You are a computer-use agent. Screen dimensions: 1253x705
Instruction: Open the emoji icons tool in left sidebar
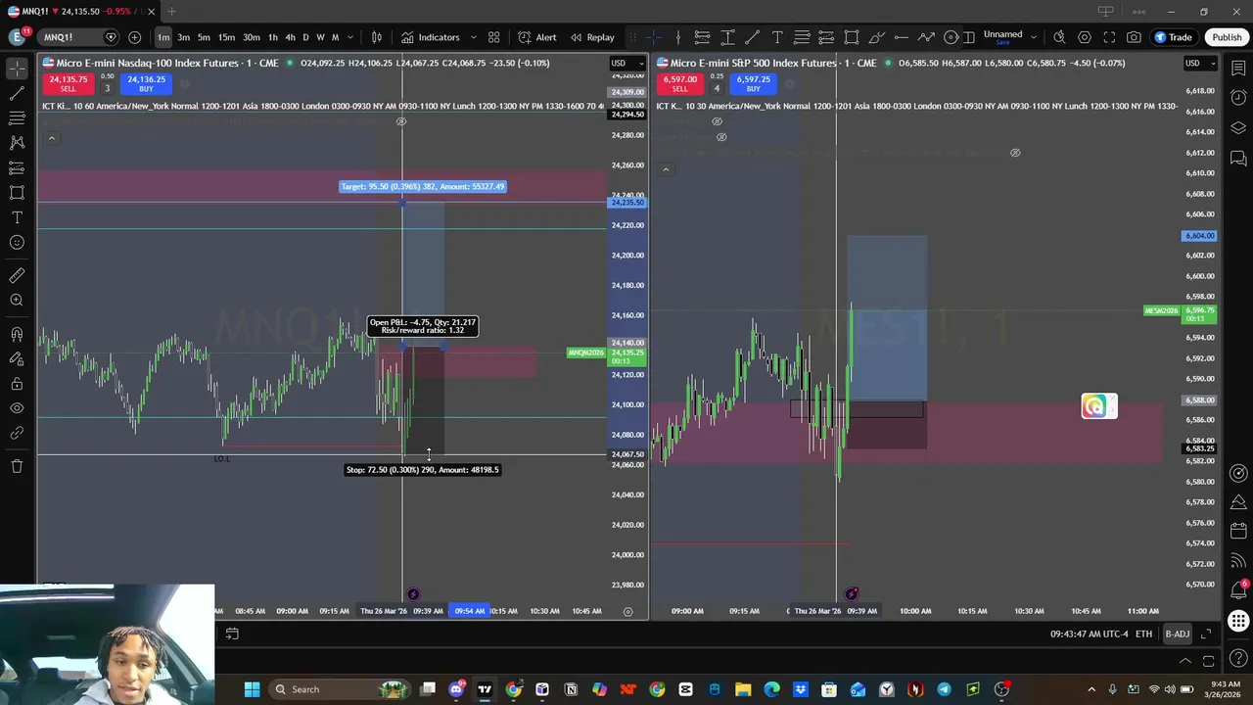[x=17, y=242]
